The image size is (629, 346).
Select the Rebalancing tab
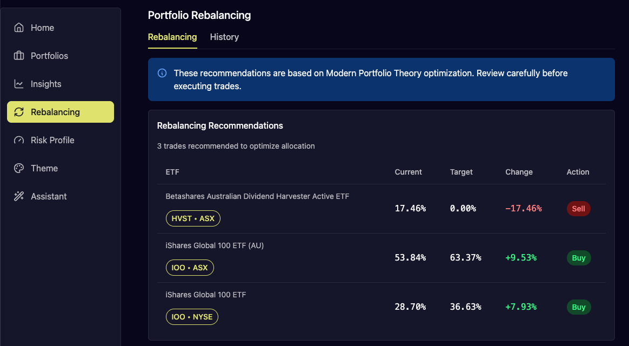pos(172,37)
